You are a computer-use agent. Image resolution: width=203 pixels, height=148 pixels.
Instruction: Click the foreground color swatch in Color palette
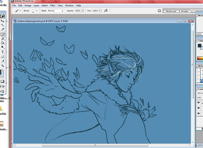coord(200,46)
